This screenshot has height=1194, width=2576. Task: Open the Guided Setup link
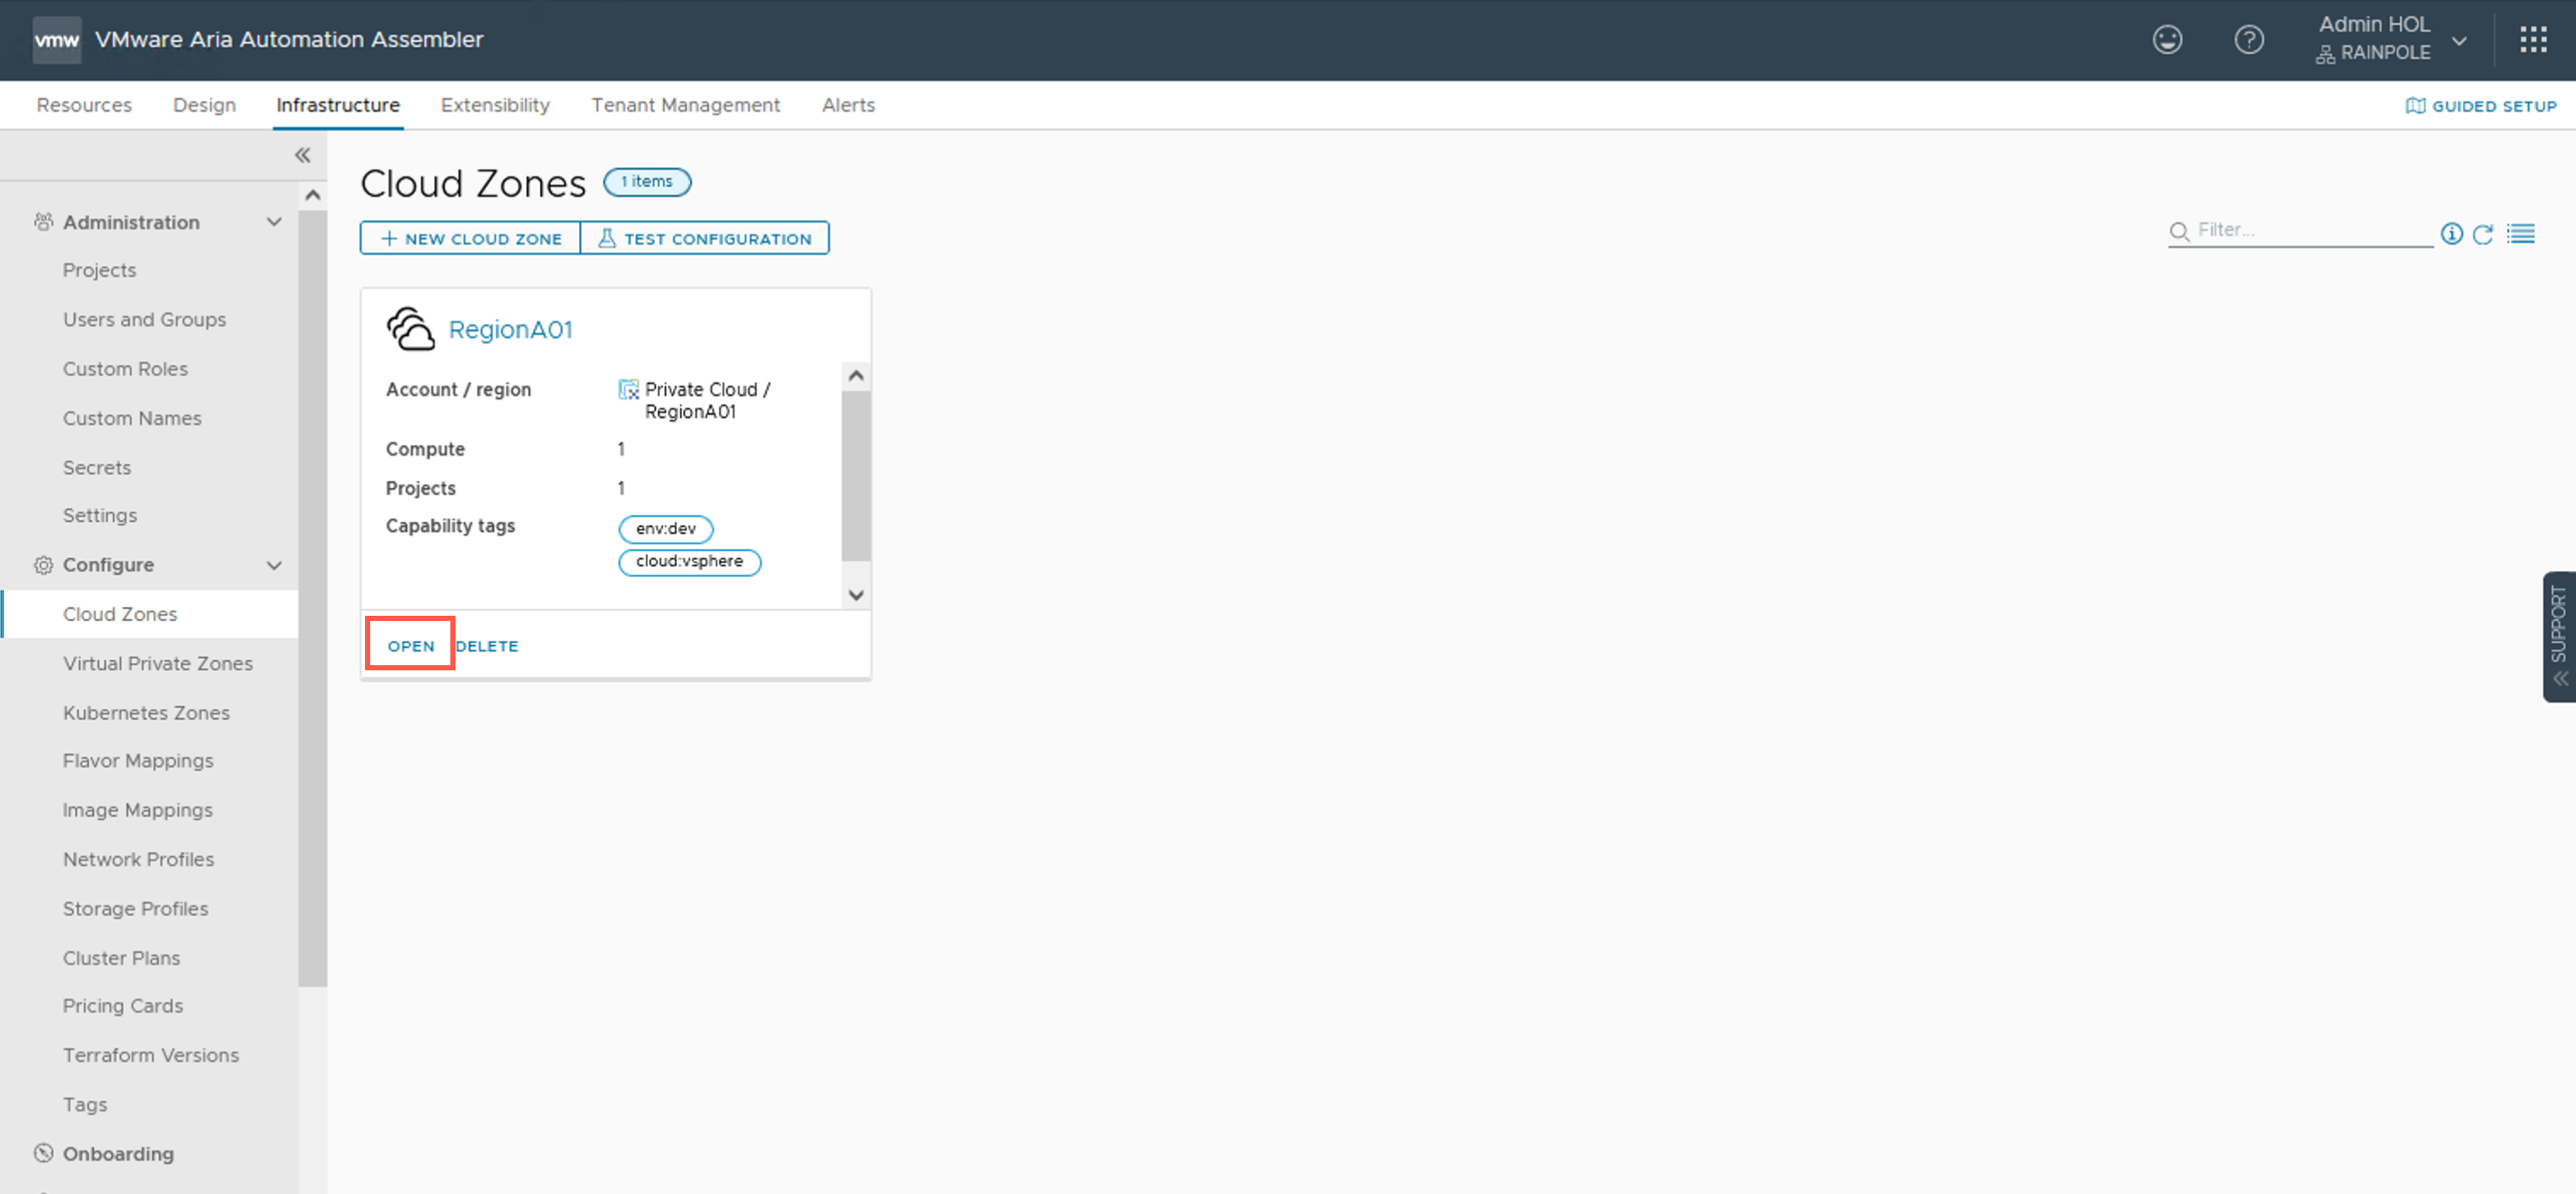pos(2480,106)
